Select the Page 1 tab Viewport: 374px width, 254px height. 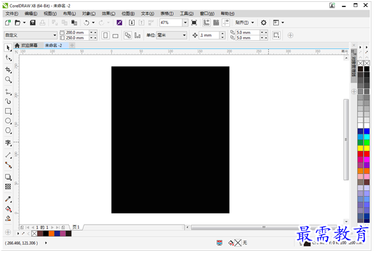tap(76, 227)
